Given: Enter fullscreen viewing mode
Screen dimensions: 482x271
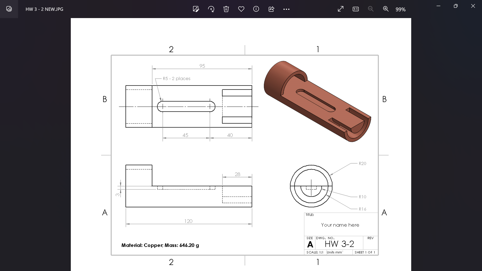Looking at the screenshot, I should pyautogui.click(x=340, y=9).
